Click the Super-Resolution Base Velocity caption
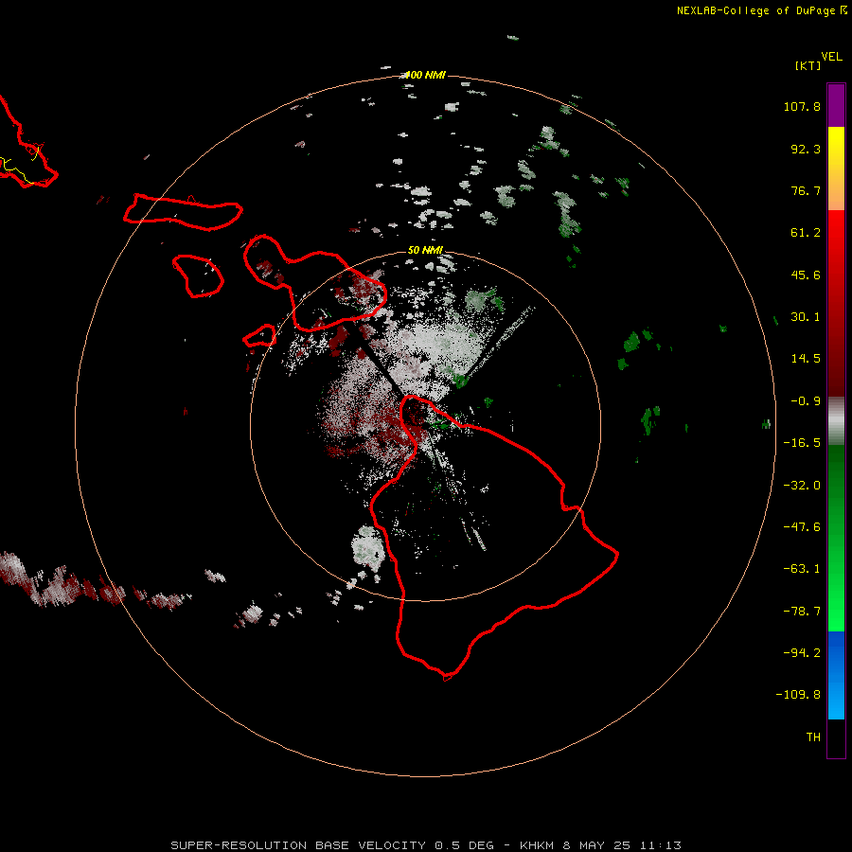852x852 pixels. click(425, 845)
